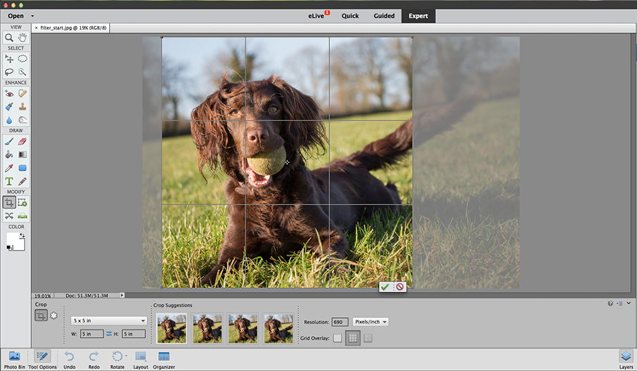The height and width of the screenshot is (371, 637).
Task: Switch to the Guided tab
Action: pos(384,16)
